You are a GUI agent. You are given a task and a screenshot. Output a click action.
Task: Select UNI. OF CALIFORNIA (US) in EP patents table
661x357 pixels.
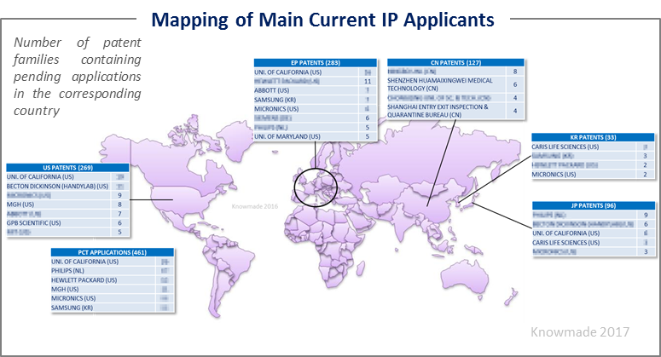pos(288,72)
